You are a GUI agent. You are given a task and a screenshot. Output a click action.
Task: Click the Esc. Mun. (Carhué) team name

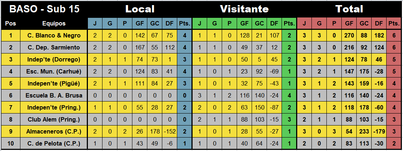(x=54, y=72)
